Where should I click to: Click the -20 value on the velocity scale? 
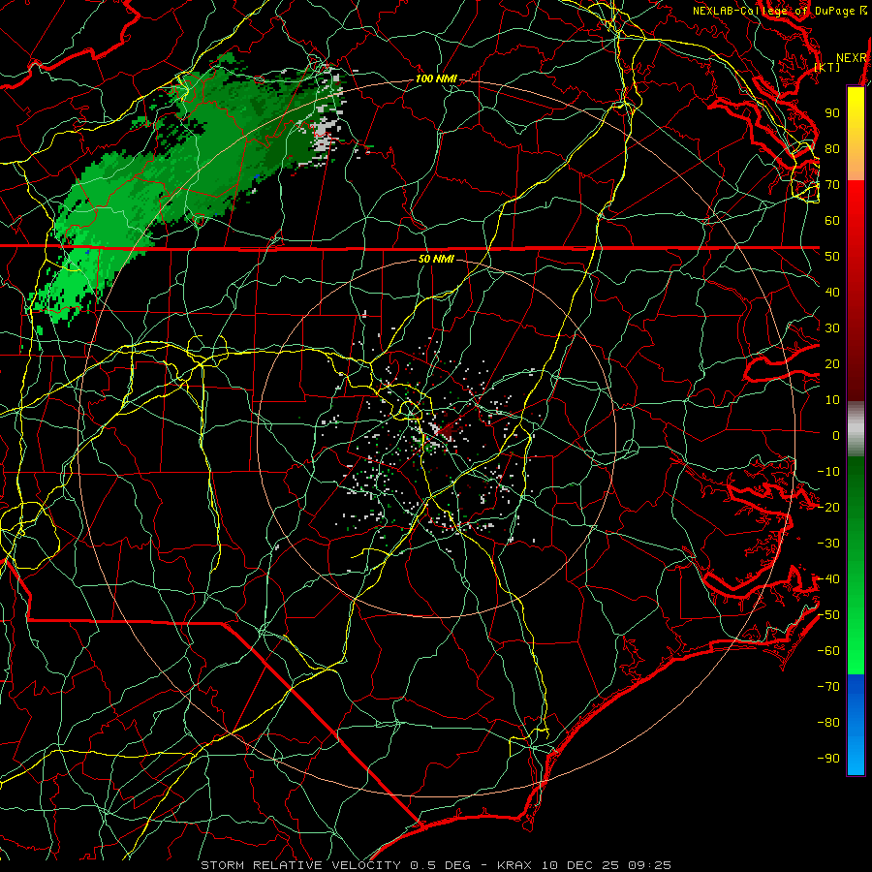pyautogui.click(x=828, y=507)
